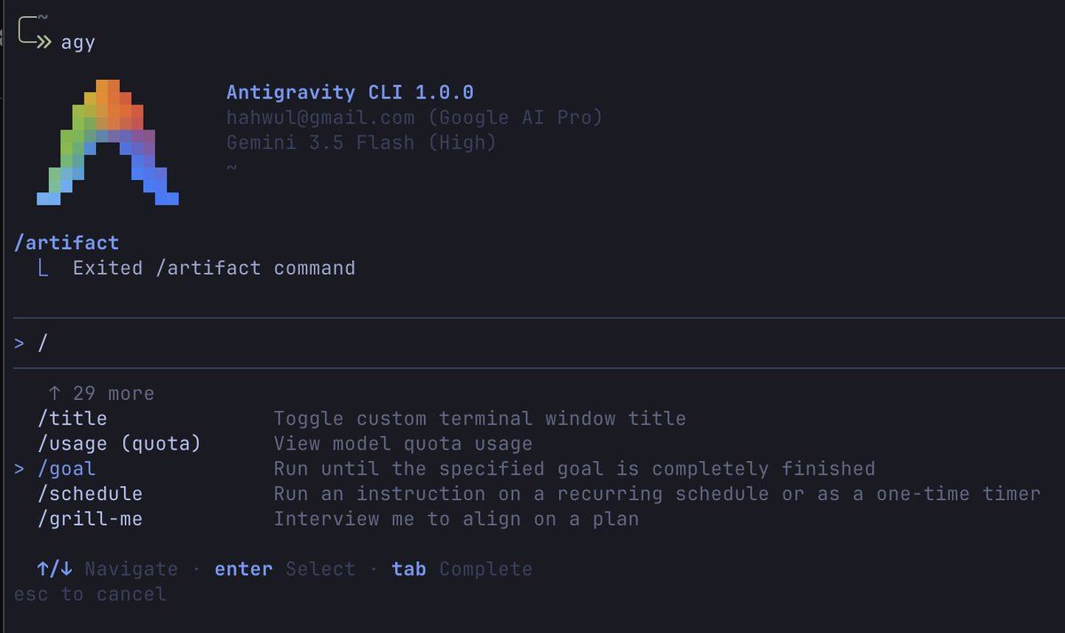This screenshot has height=633, width=1065.
Task: Click the branch corner icon before Exited
Action: point(43,268)
